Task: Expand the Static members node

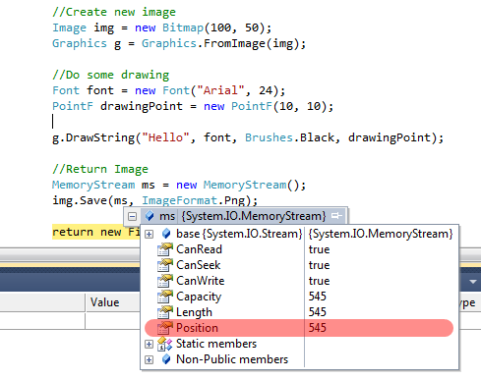Action: coord(149,345)
